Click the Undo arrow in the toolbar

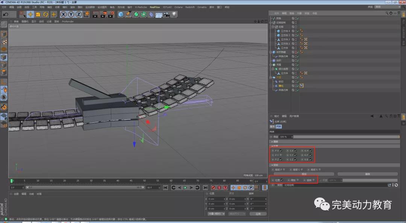pyautogui.click(x=6, y=14)
